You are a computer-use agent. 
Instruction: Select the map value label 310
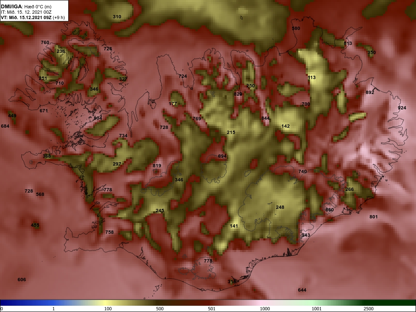(117, 17)
